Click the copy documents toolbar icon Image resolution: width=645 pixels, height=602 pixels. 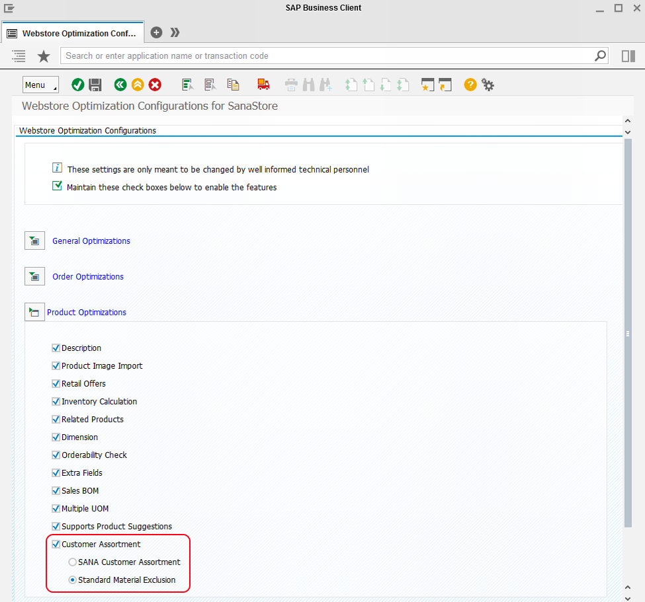pyautogui.click(x=234, y=85)
